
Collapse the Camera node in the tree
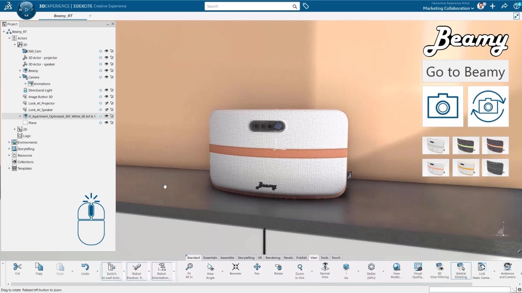20,77
